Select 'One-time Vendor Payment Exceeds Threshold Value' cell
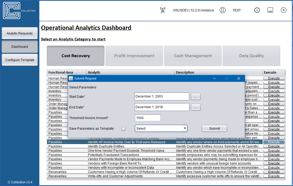Viewport: 293px width, 186px height. (x=131, y=151)
